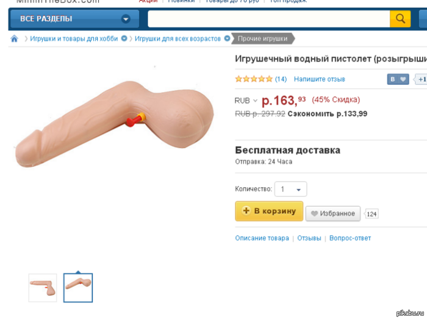Click into the search input field
The image size is (427, 320).
pos(269,19)
